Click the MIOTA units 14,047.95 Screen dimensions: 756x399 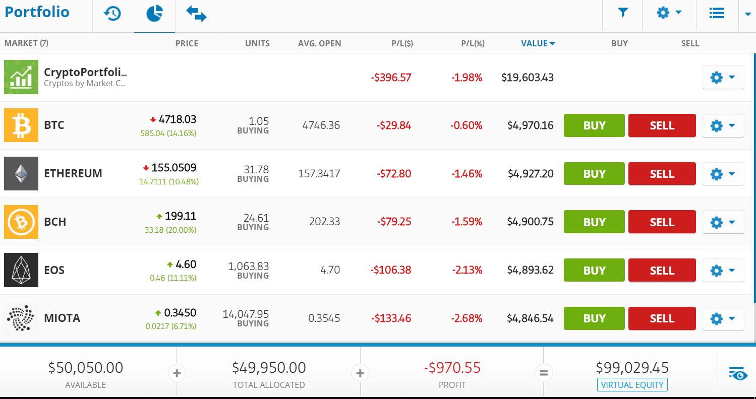pyautogui.click(x=246, y=314)
